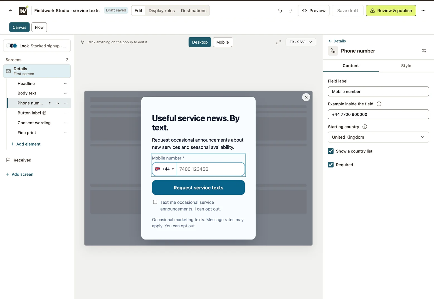This screenshot has width=434, height=299.
Task: Uncheck Show a country list
Action: [x=331, y=151]
